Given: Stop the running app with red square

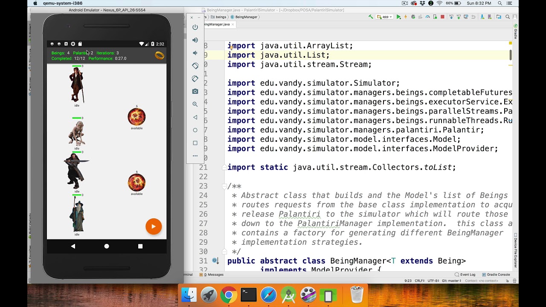Looking at the screenshot, I should 442,17.
